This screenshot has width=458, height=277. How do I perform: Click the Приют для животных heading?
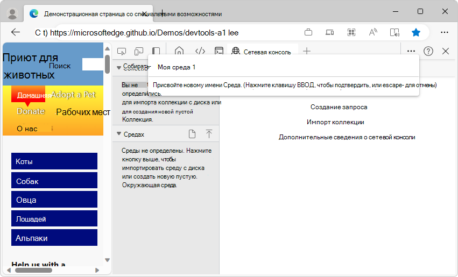click(30, 66)
